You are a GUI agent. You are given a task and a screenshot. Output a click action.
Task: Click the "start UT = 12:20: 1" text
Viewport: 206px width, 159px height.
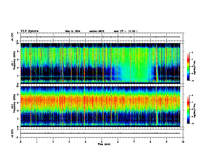[126, 31]
